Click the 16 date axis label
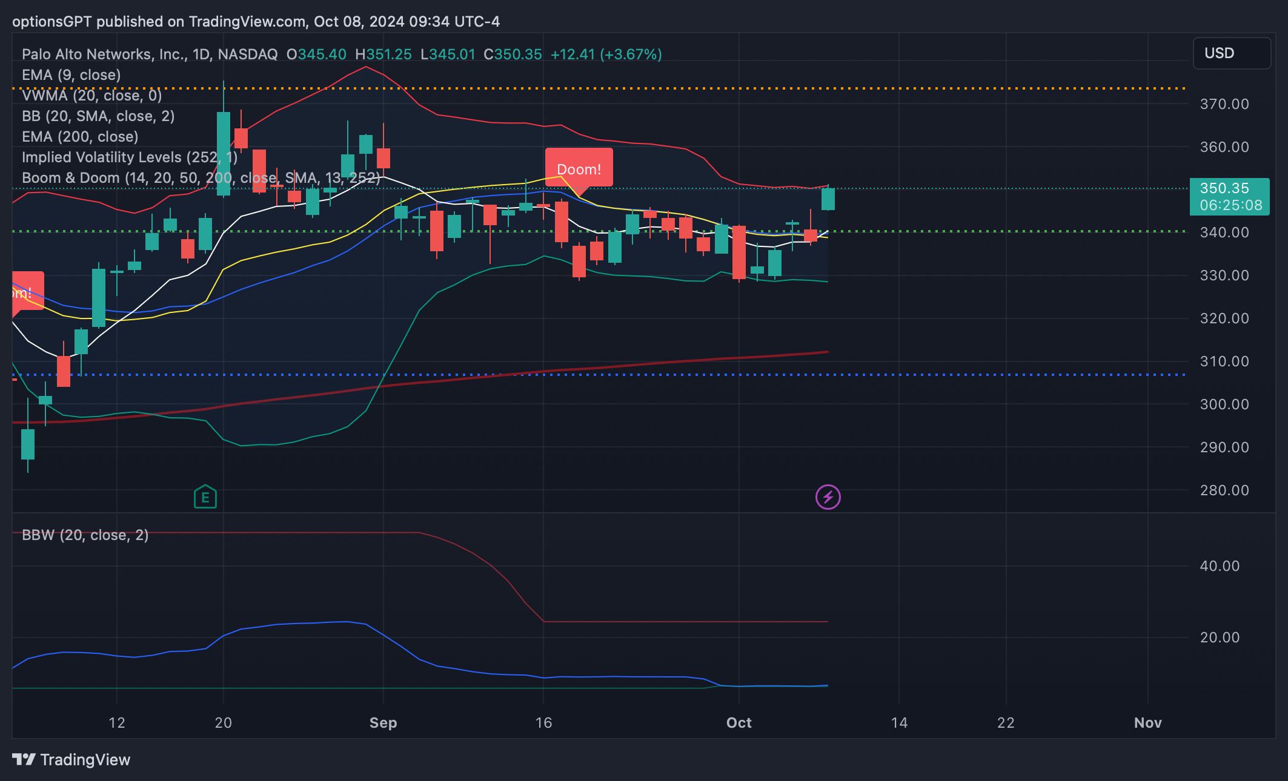Image resolution: width=1288 pixels, height=781 pixels. [544, 723]
